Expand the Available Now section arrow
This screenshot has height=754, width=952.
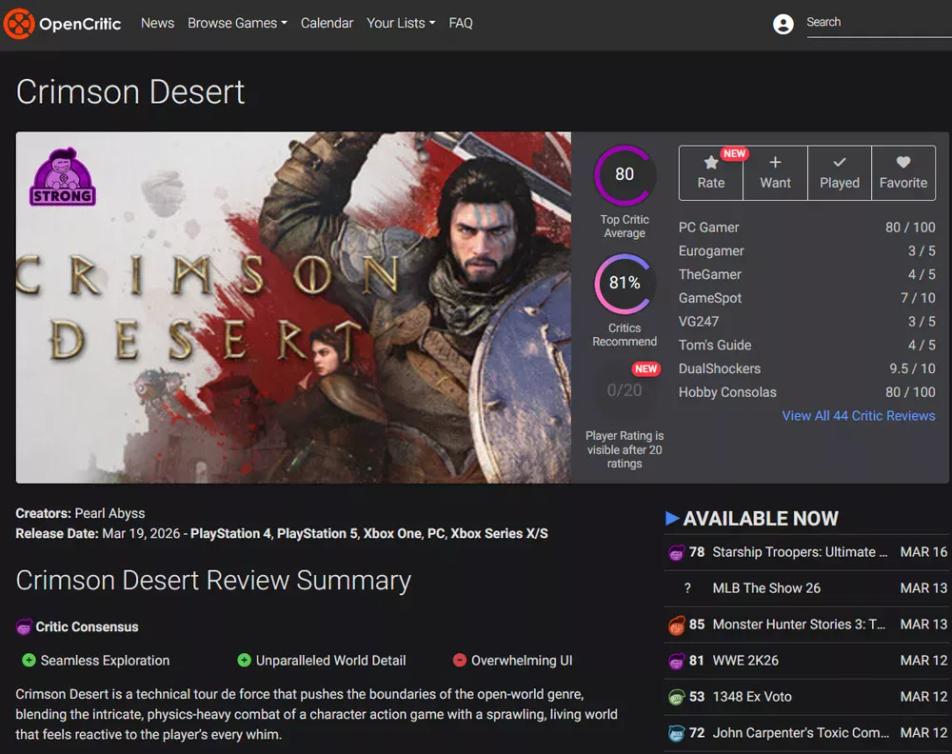[672, 519]
